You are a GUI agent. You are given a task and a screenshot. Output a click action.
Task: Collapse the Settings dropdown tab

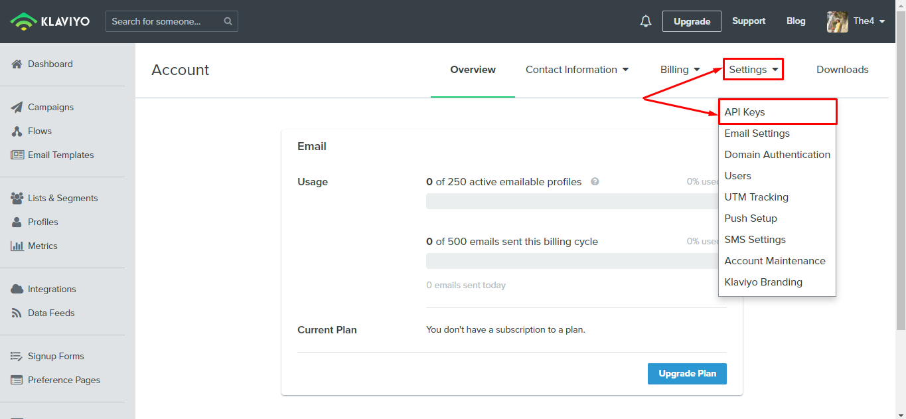pyautogui.click(x=753, y=70)
